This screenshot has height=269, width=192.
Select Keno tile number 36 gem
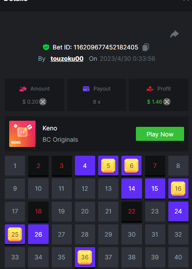[x=85, y=257]
